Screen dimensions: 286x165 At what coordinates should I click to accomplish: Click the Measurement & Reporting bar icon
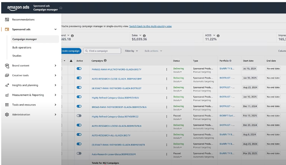(7, 95)
